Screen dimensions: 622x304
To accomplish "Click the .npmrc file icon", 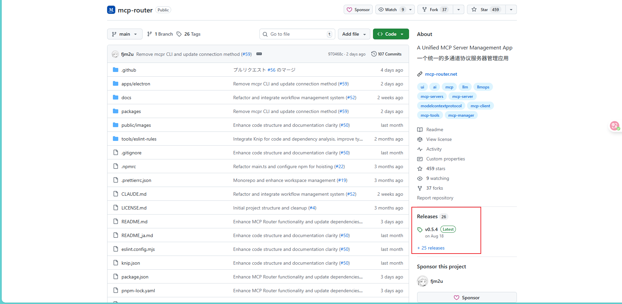I will point(116,166).
